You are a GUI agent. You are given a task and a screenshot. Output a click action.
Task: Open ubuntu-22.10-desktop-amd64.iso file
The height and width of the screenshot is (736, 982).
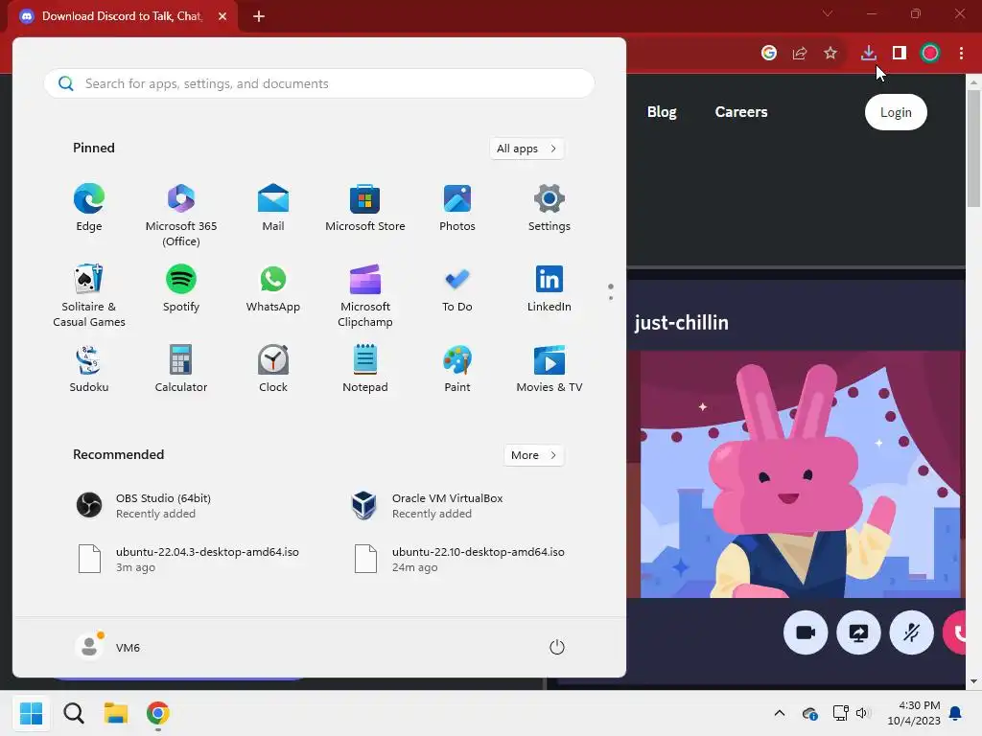coord(461,559)
